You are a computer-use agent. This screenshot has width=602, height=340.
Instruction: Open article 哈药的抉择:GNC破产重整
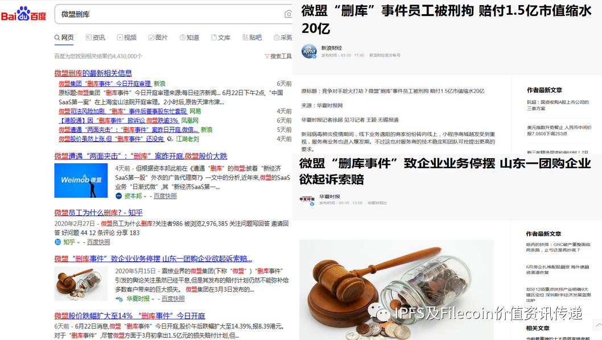[558, 247]
